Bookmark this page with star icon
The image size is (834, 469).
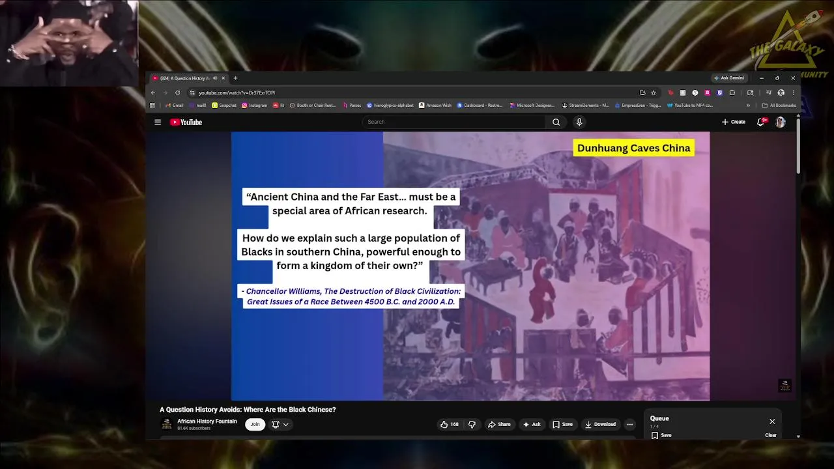coord(654,92)
